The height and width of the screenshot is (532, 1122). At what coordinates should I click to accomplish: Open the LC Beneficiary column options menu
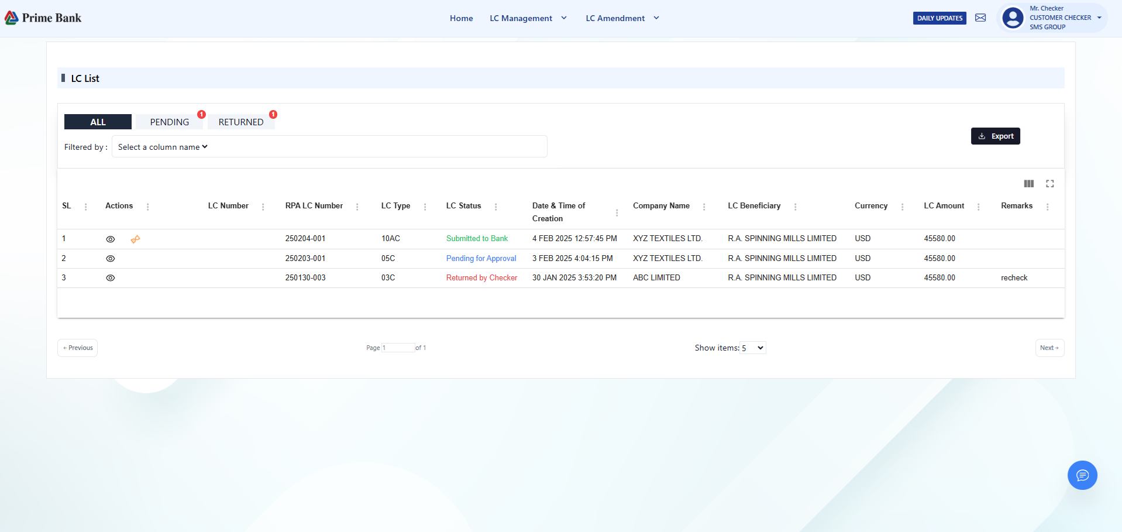pyautogui.click(x=795, y=207)
